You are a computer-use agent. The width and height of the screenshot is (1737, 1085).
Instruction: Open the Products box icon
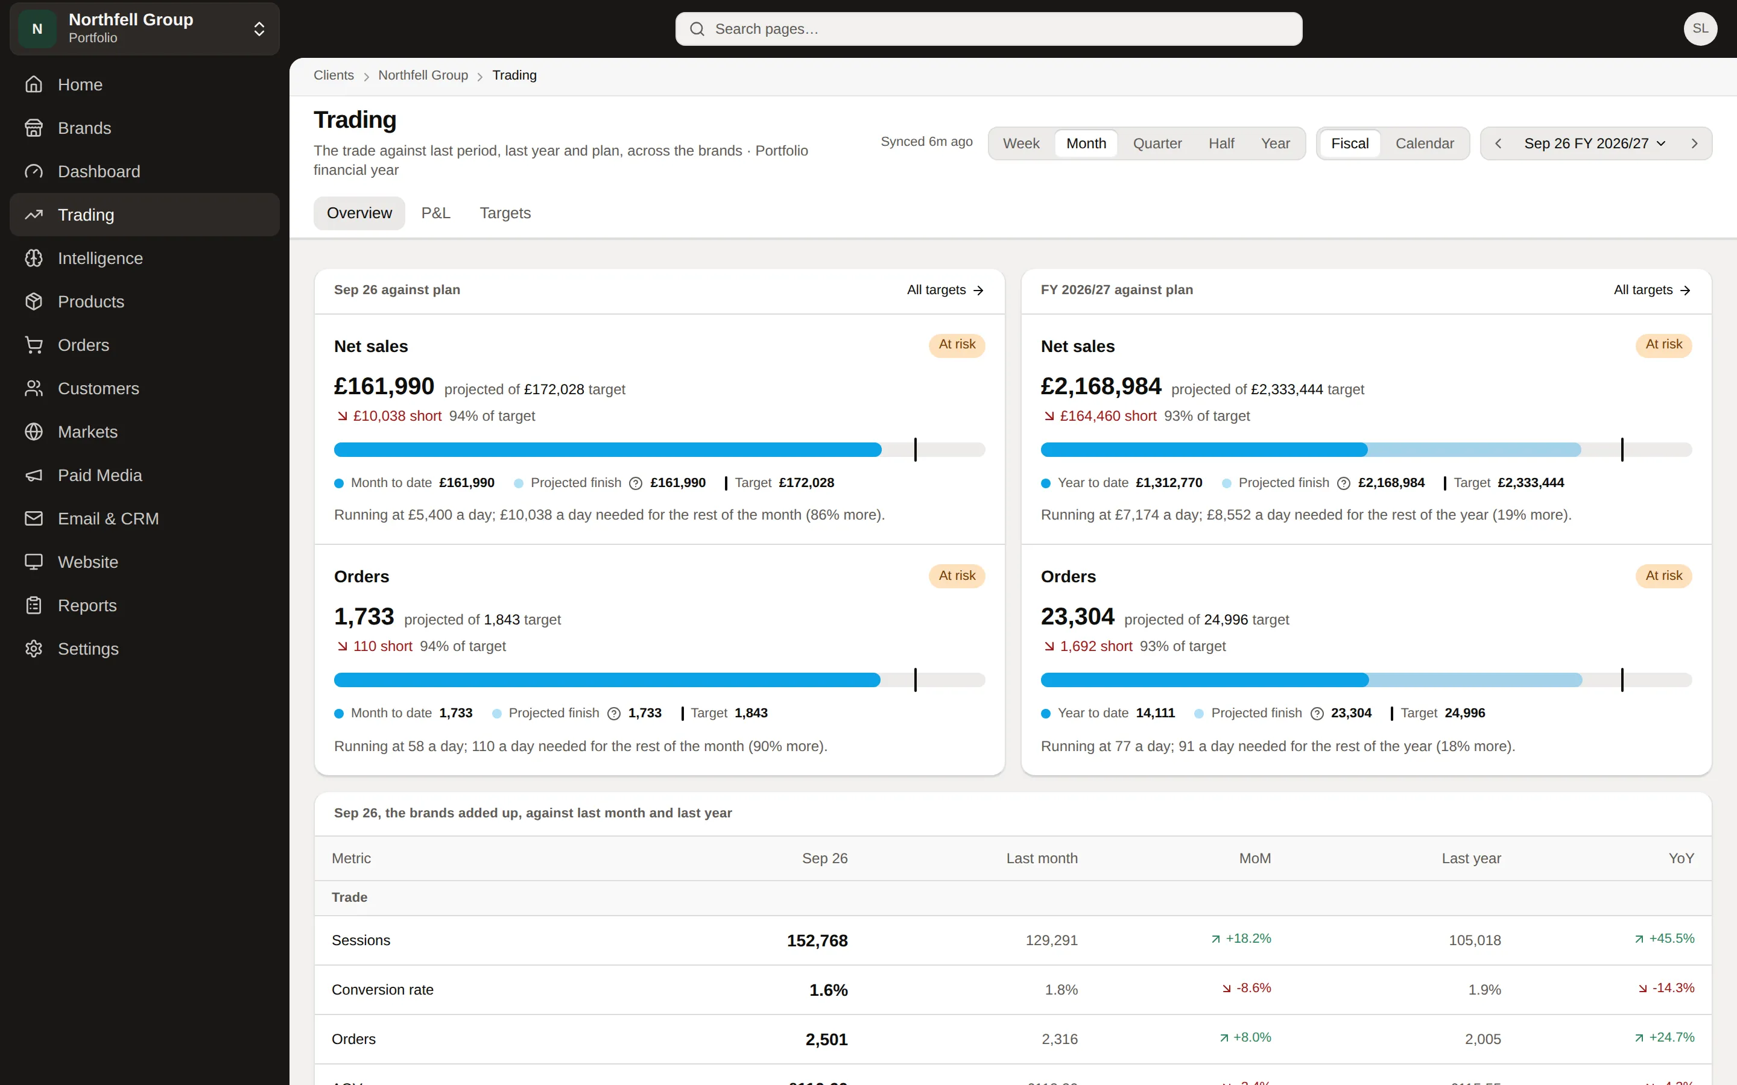[x=34, y=301]
